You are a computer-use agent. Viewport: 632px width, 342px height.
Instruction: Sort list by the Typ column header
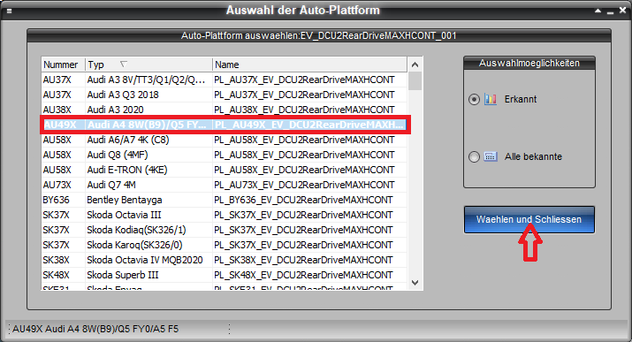148,65
